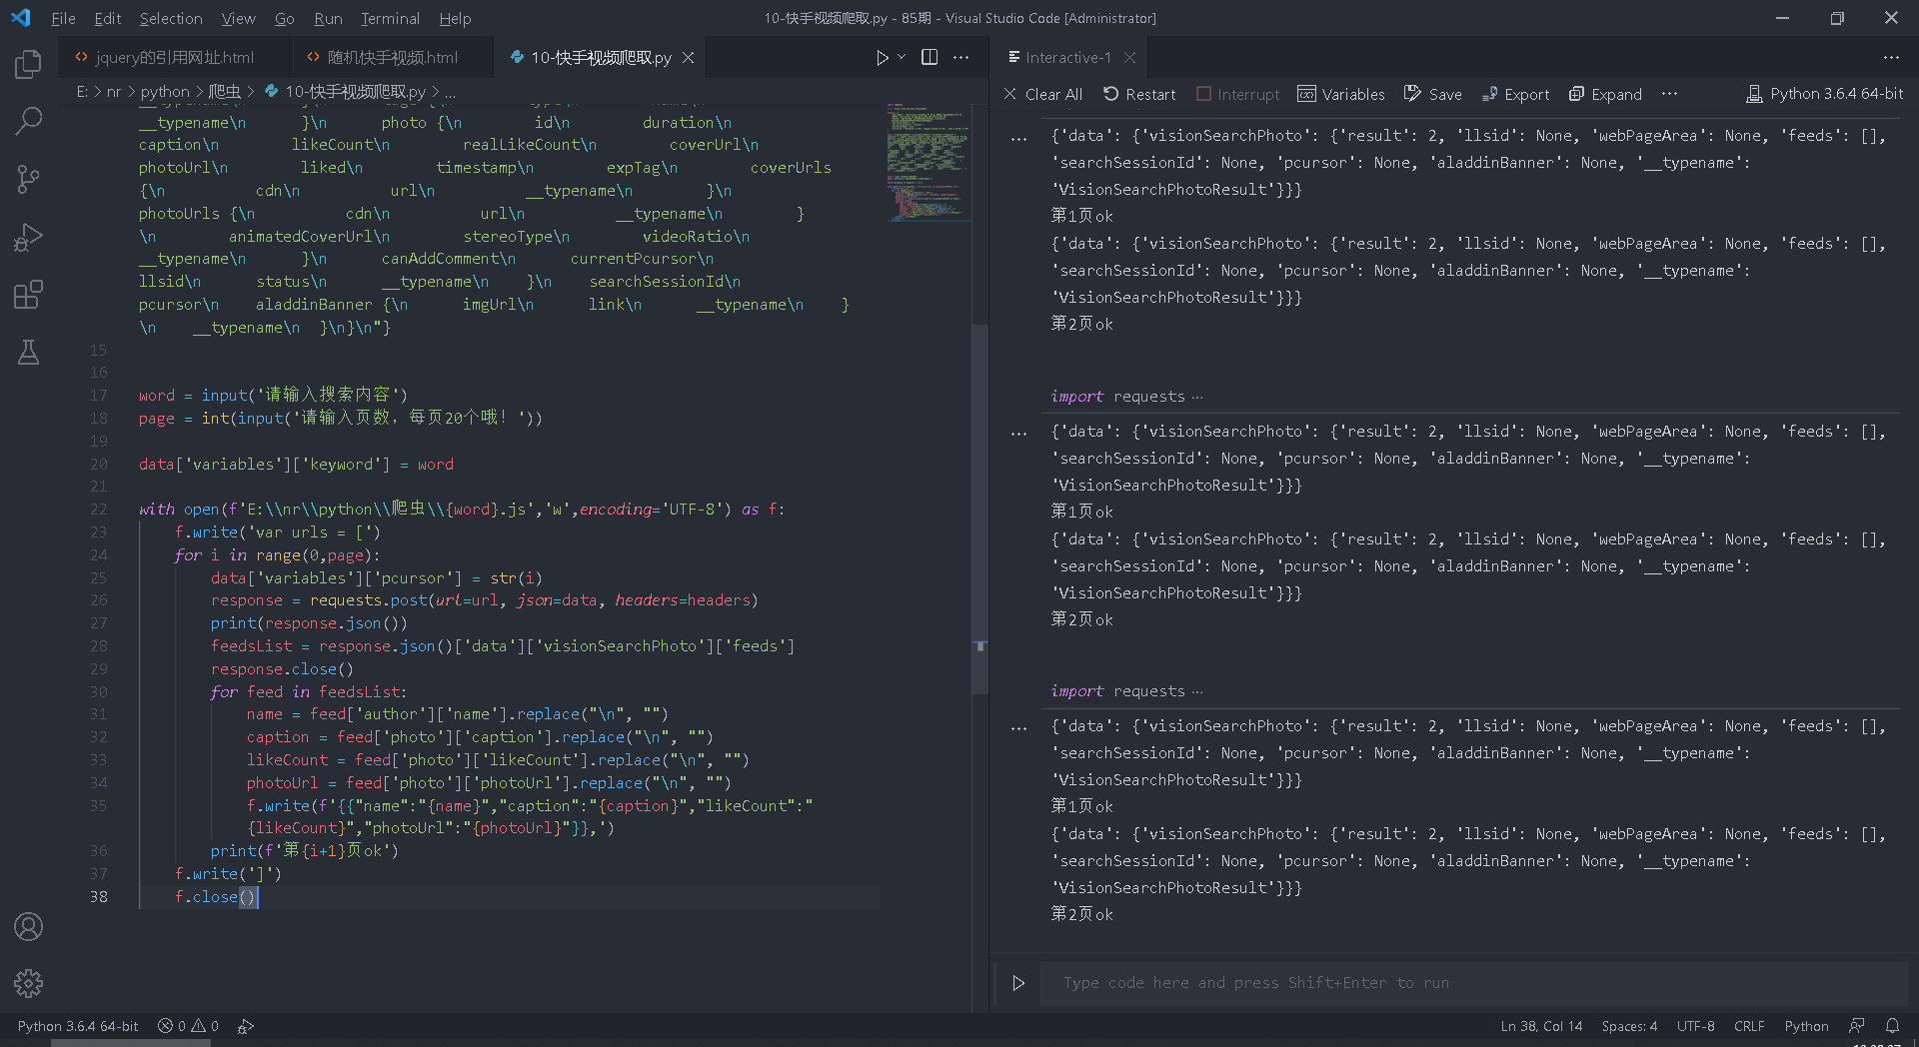
Task: Run the Python file with play button
Action: pyautogui.click(x=882, y=58)
